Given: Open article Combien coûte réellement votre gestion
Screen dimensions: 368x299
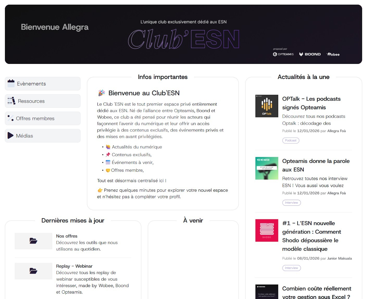Looking at the screenshot, I should tap(317, 293).
